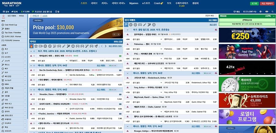Select Club World Cup in popular sidebar
The width and height of the screenshot is (276, 133).
(x=11, y=25)
